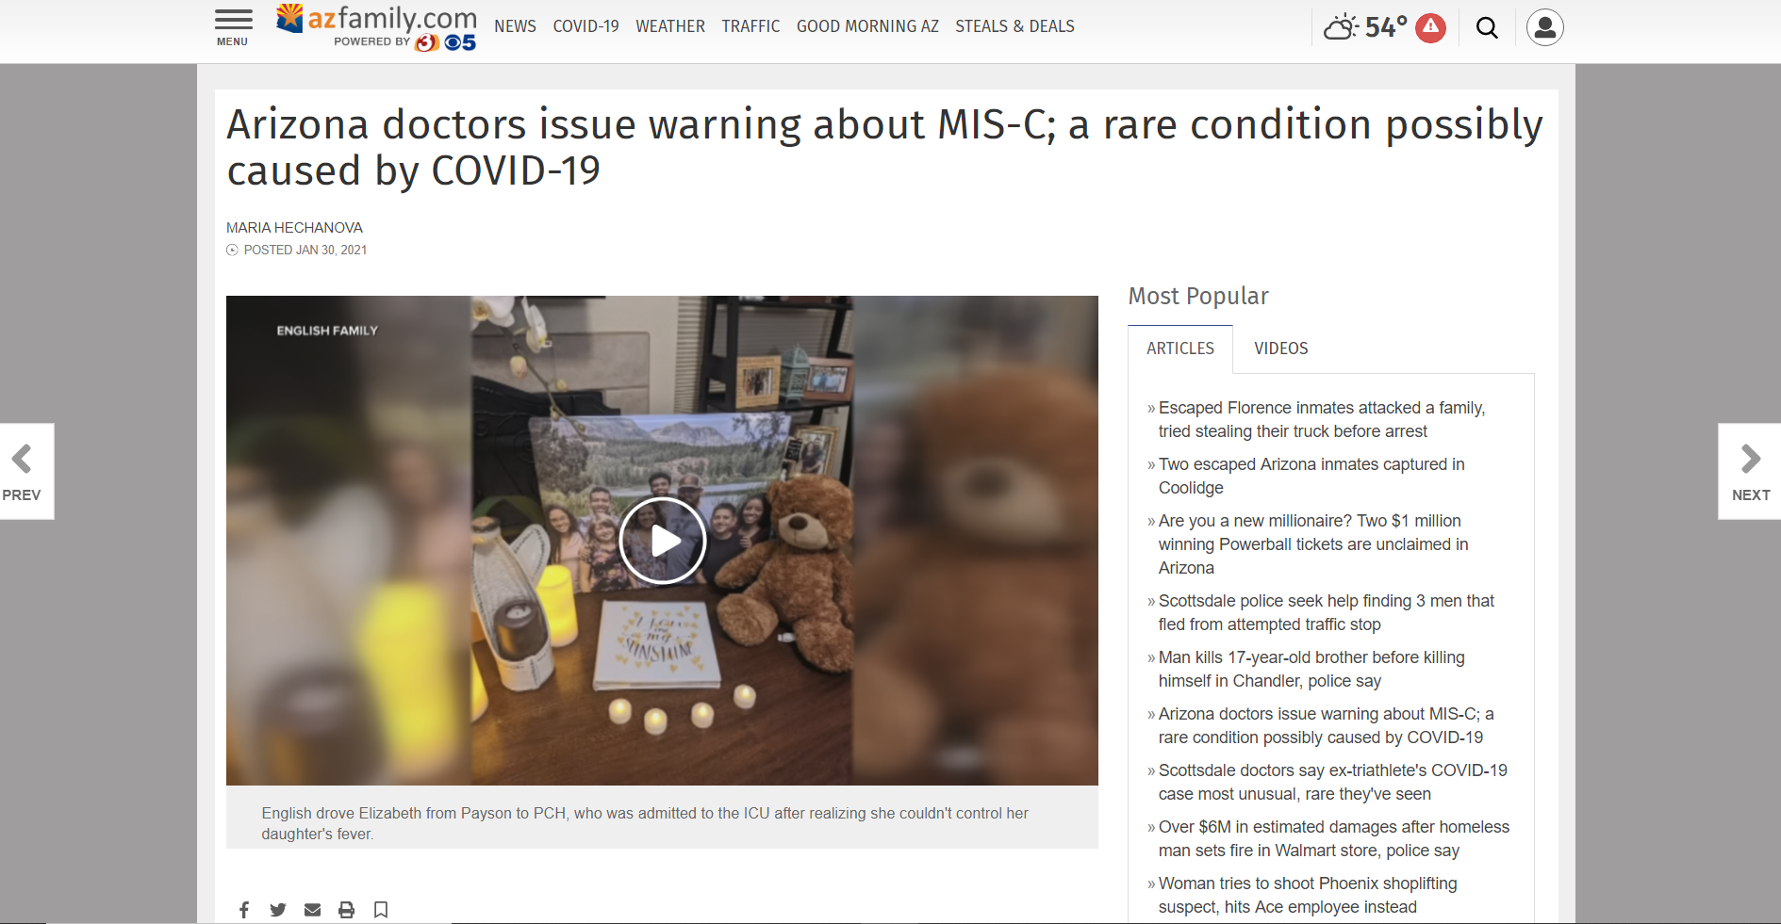Click the red weather alert icon

[x=1431, y=27]
